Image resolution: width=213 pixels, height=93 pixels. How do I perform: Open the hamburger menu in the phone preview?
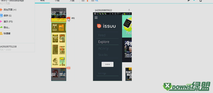click(96, 18)
